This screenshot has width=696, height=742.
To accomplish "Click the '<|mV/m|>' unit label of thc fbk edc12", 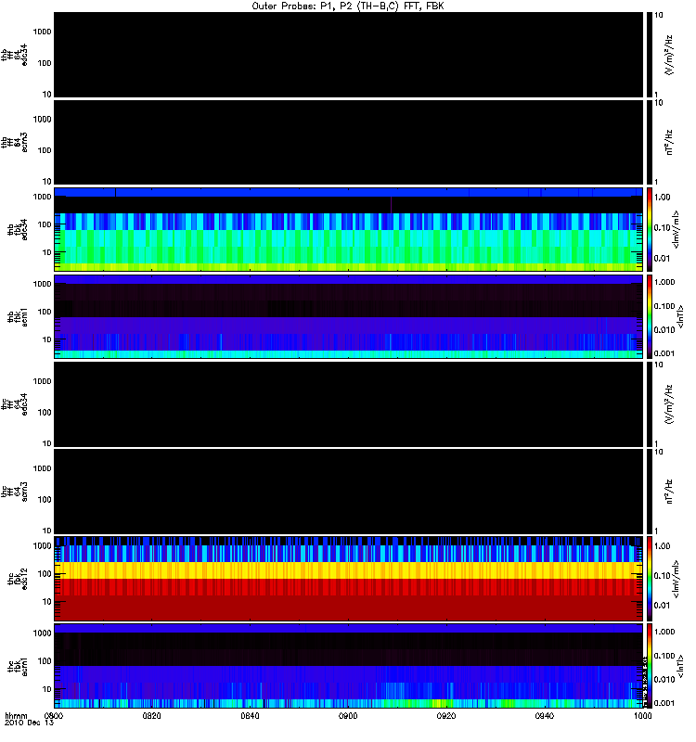I will [676, 579].
